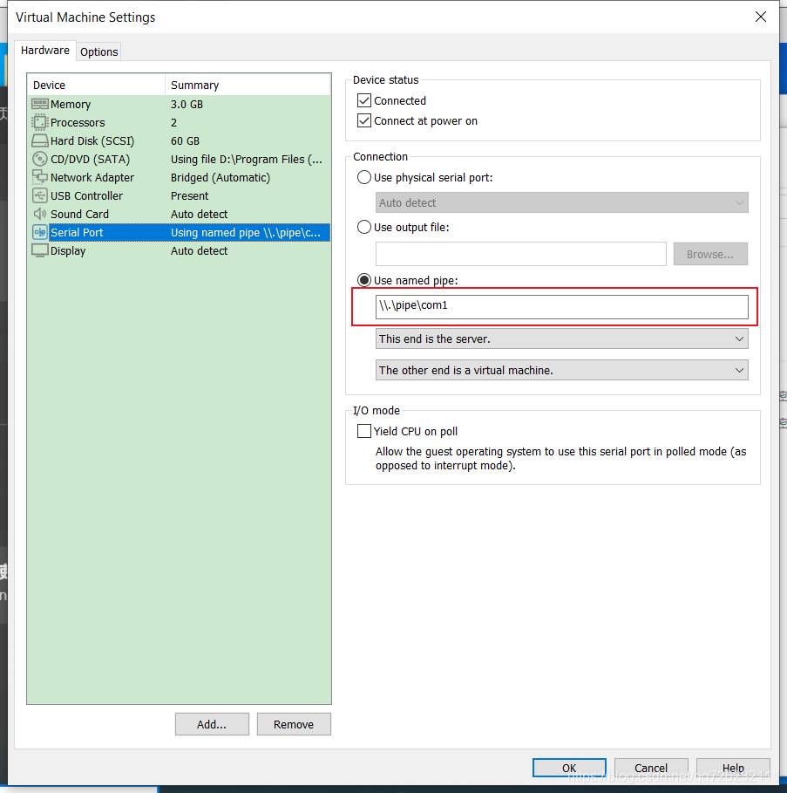The width and height of the screenshot is (787, 793).
Task: Click 'Using named pipe' summary text
Action: click(246, 232)
